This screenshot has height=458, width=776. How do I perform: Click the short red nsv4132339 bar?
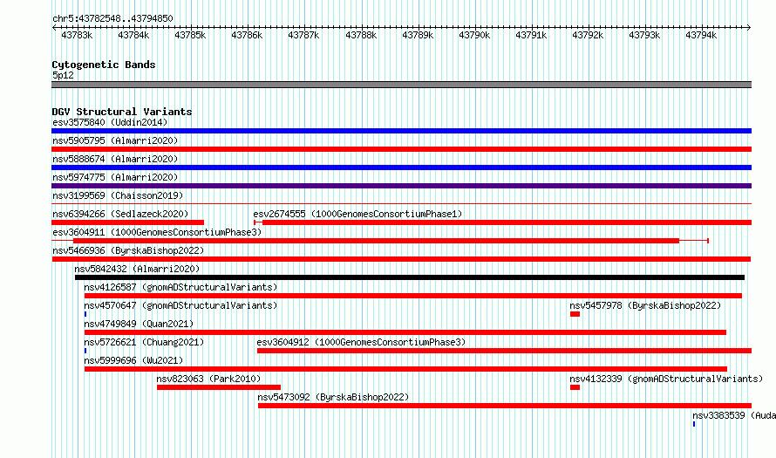tap(575, 387)
